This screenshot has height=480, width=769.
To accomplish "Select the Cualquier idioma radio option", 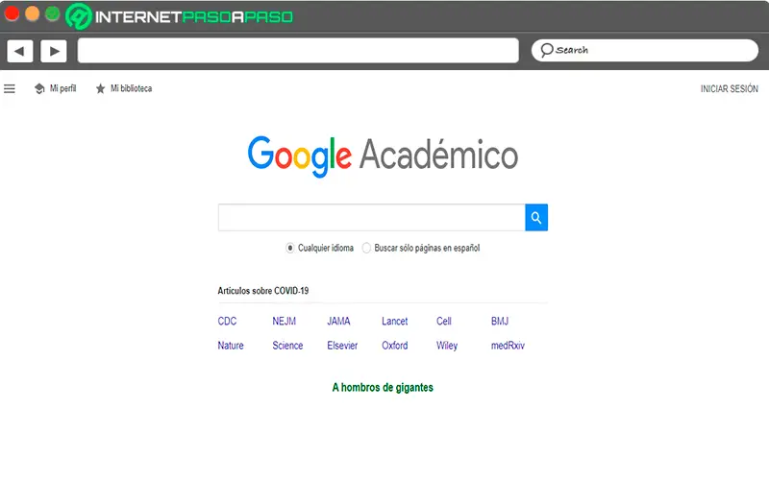I will (290, 248).
